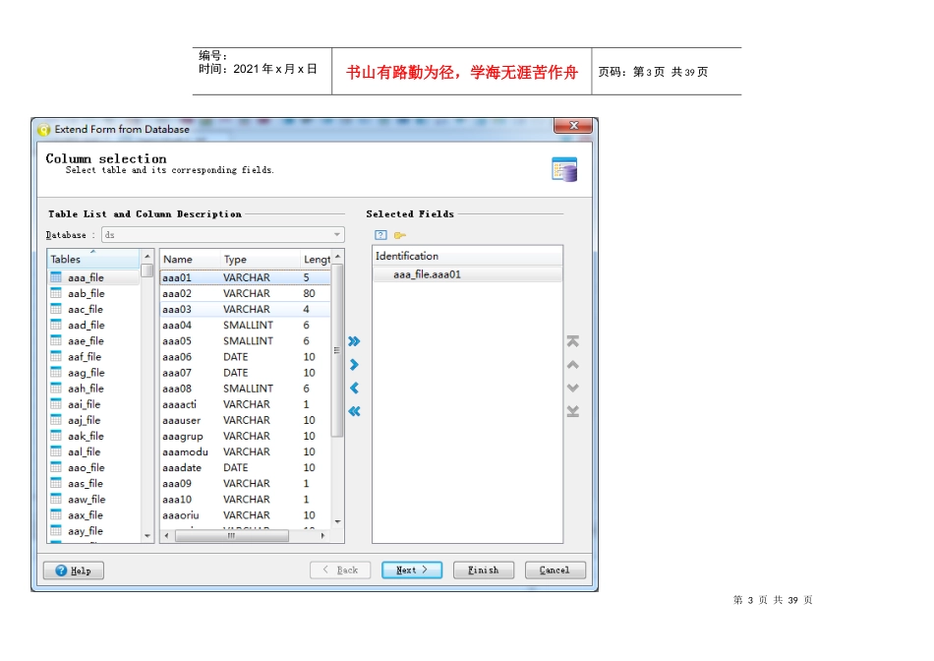Click the Help button

[x=74, y=571]
